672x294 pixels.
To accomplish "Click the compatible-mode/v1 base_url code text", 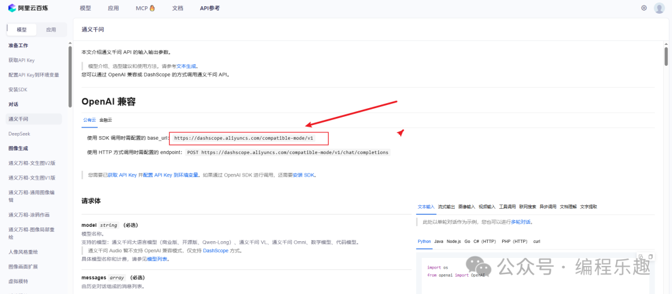I will click(244, 138).
